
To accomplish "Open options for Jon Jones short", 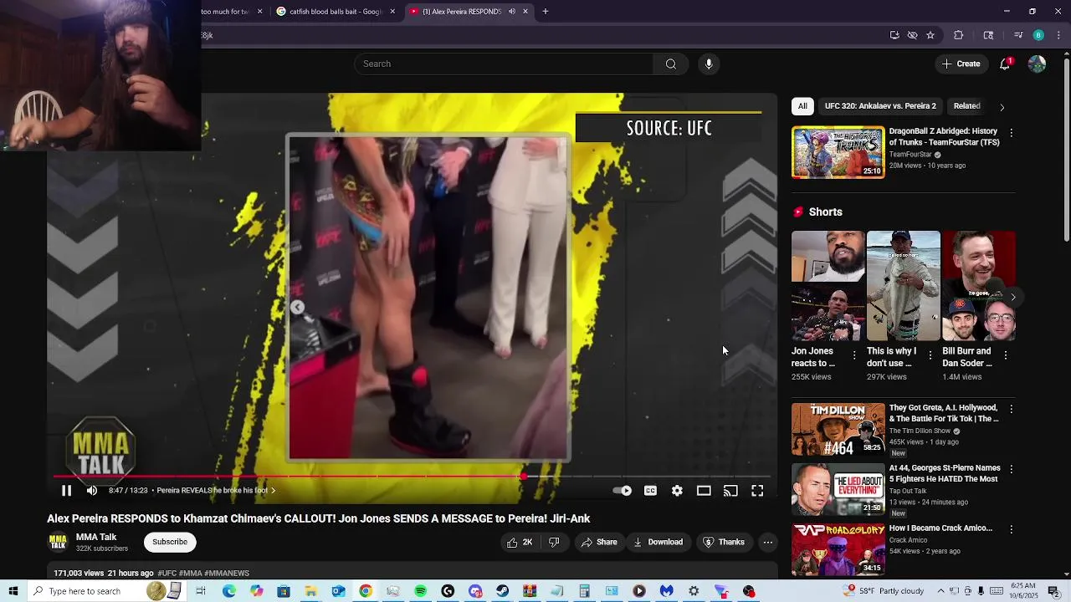I will (x=854, y=355).
